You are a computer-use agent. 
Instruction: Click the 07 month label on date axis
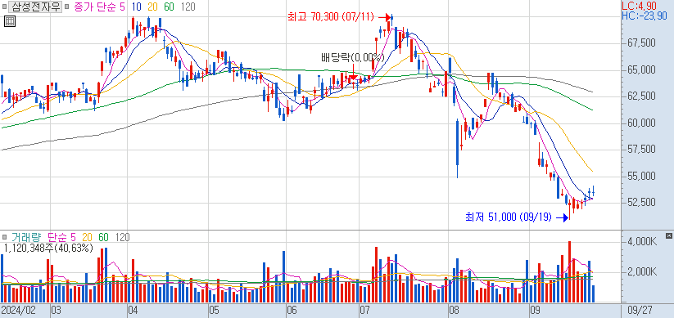pyautogui.click(x=365, y=311)
